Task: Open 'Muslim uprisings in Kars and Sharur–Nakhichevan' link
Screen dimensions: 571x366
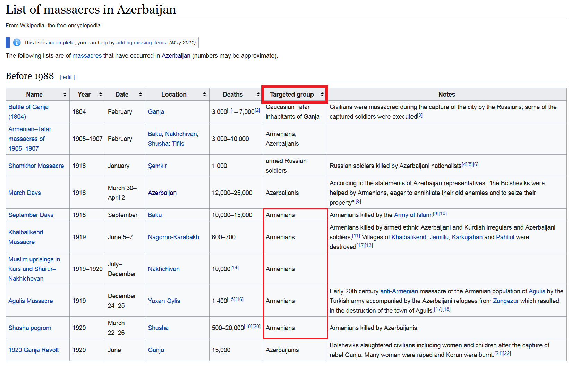Action: (34, 269)
